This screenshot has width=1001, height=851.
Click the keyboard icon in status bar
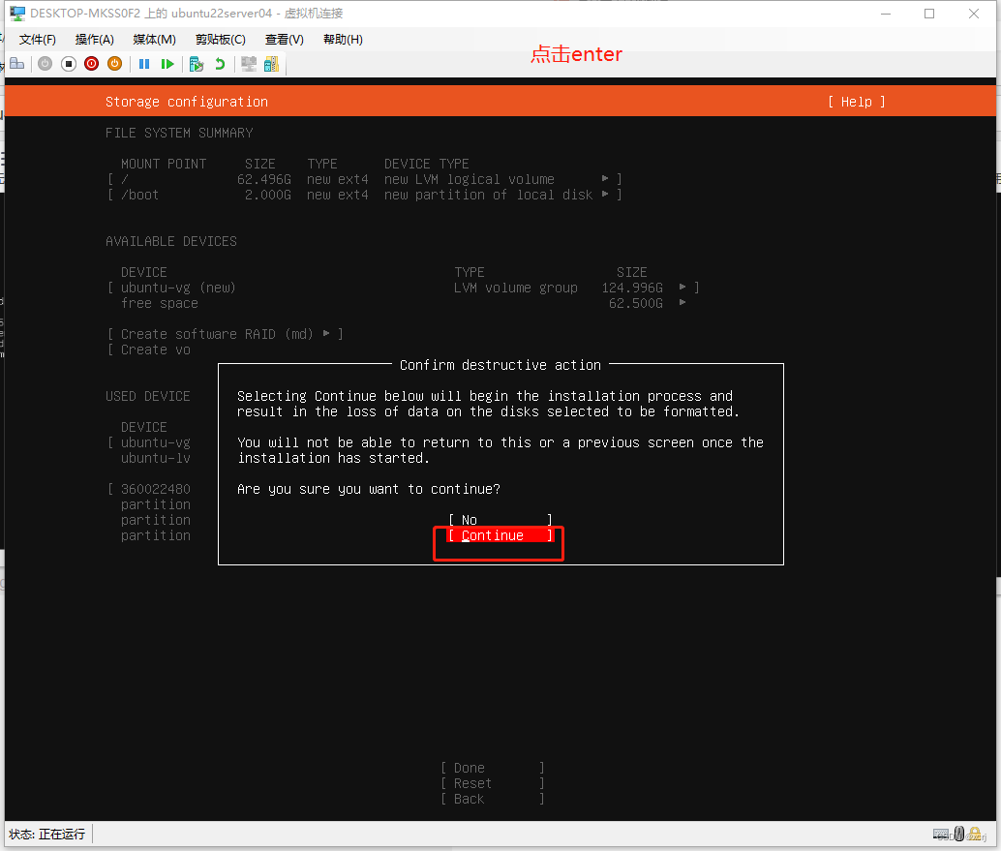[x=941, y=834]
